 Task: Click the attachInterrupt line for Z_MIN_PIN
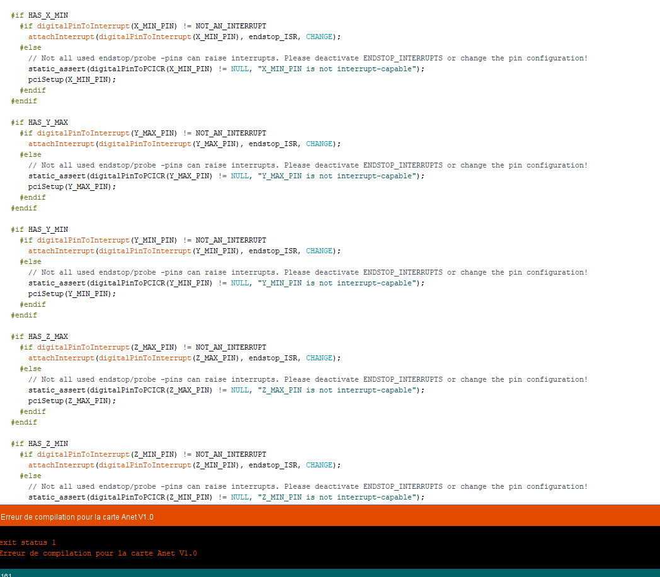[x=185, y=465]
